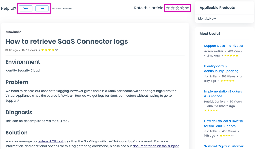This screenshot has width=255, height=149.
Task: Click the fifth rating star
Action: 187,8
